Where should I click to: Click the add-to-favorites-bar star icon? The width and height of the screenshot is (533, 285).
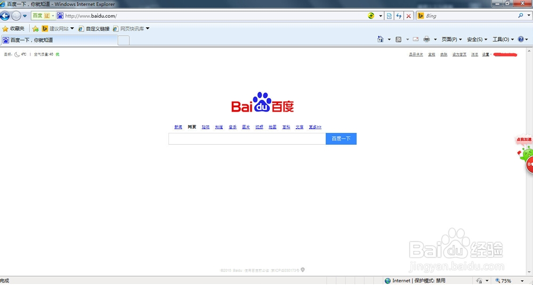pyautogui.click(x=35, y=29)
